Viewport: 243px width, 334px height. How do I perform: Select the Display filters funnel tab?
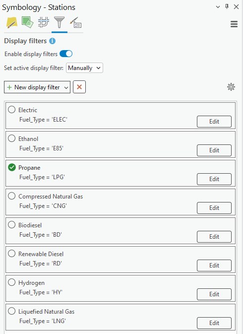coord(60,22)
